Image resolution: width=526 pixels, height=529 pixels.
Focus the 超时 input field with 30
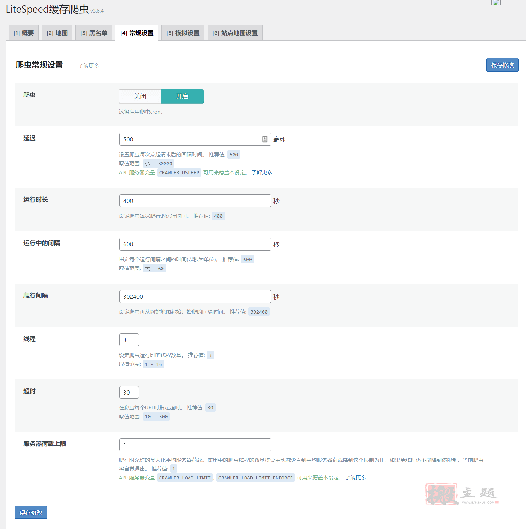pos(129,392)
